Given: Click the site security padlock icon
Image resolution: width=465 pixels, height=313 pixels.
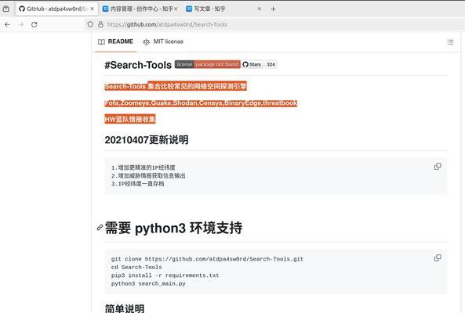Looking at the screenshot, I should pos(100,24).
